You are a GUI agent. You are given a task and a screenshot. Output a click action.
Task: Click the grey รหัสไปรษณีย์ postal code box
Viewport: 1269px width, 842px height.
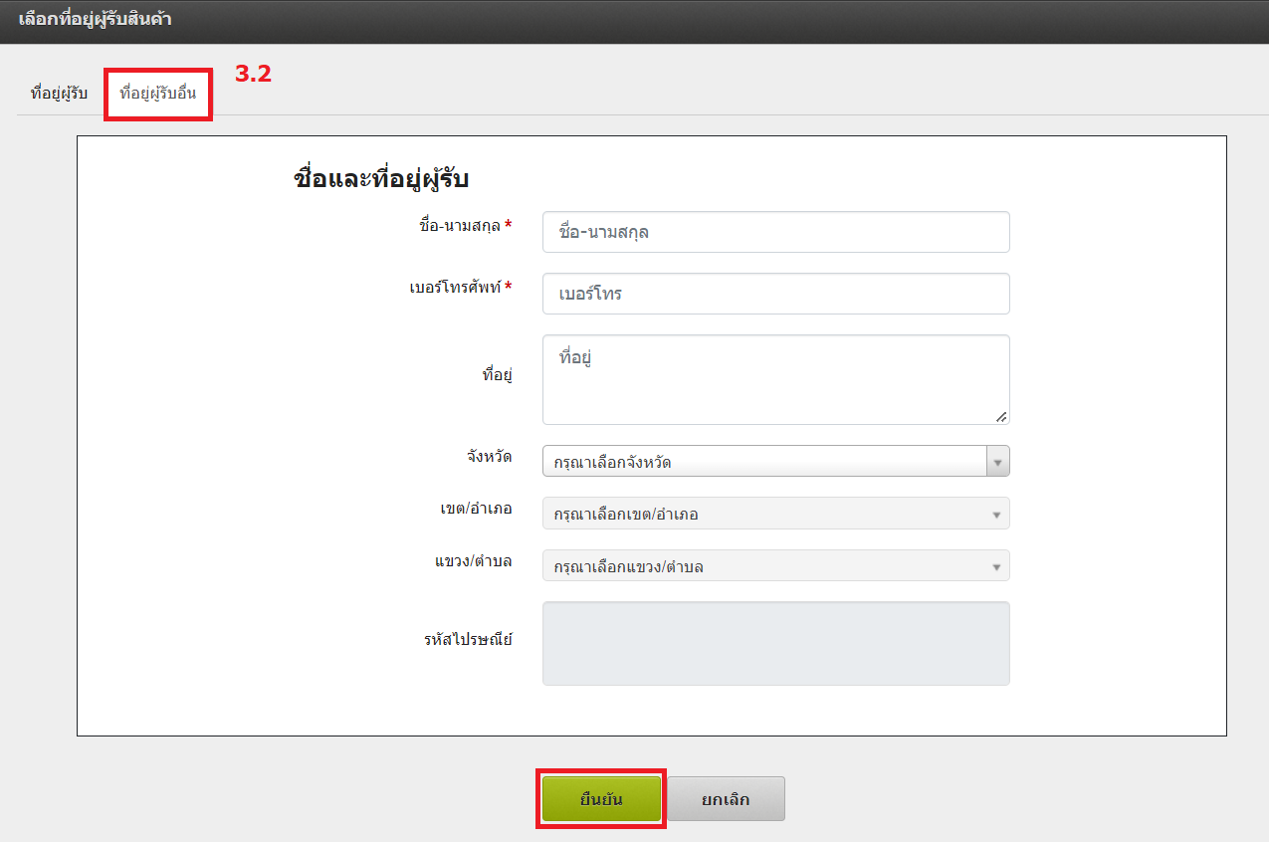click(775, 643)
